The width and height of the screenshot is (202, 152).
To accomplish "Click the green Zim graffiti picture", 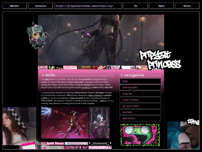I will (140, 135).
